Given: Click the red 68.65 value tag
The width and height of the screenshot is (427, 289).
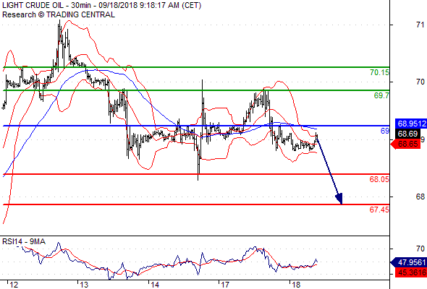Looking at the screenshot, I should pyautogui.click(x=406, y=144).
